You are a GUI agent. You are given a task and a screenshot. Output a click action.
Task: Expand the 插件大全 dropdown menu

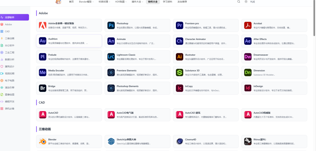tap(137, 2)
